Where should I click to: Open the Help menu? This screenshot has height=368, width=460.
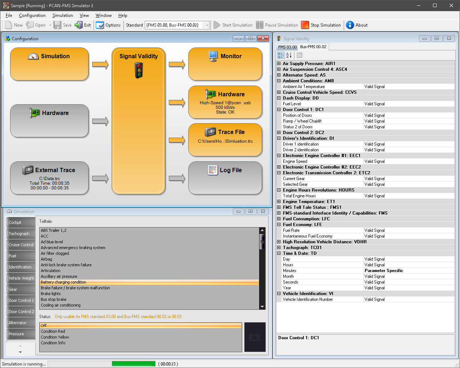[123, 15]
